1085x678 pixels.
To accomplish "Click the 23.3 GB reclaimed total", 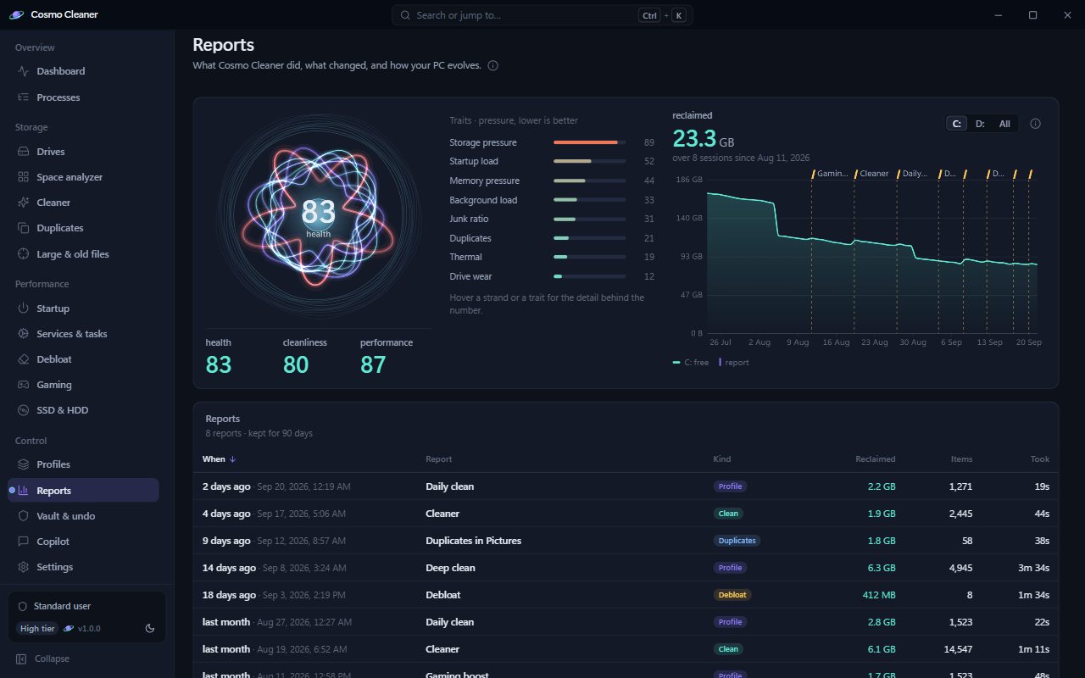I will tap(704, 139).
